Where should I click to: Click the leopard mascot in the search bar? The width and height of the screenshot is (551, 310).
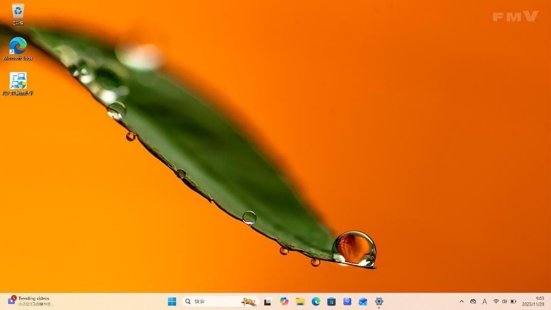[248, 301]
